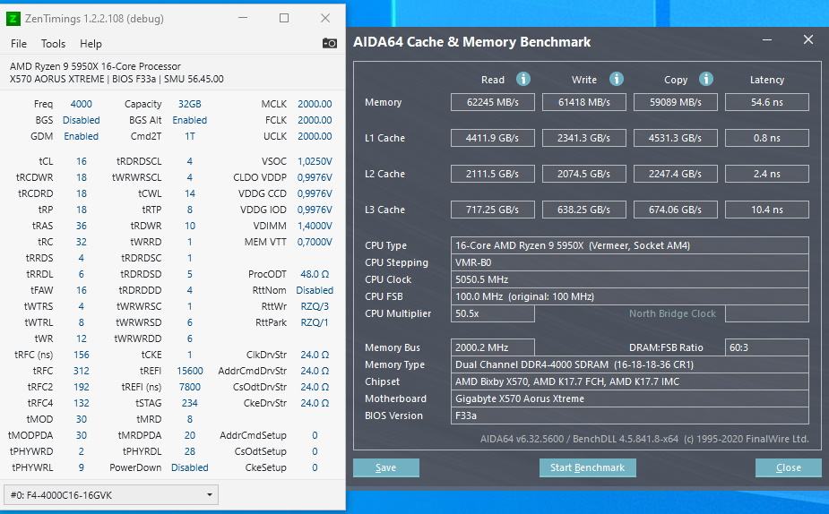This screenshot has height=514, width=829.
Task: Click the GDM value Enabled
Action: point(81,136)
